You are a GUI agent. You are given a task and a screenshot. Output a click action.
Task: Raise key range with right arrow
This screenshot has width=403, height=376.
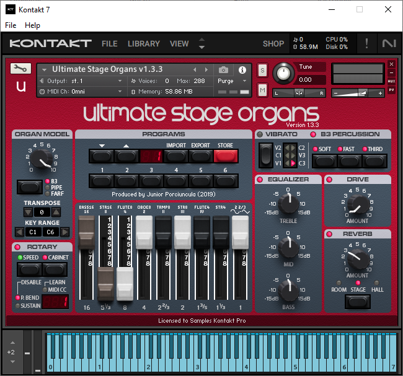pyautogui.click(x=64, y=232)
